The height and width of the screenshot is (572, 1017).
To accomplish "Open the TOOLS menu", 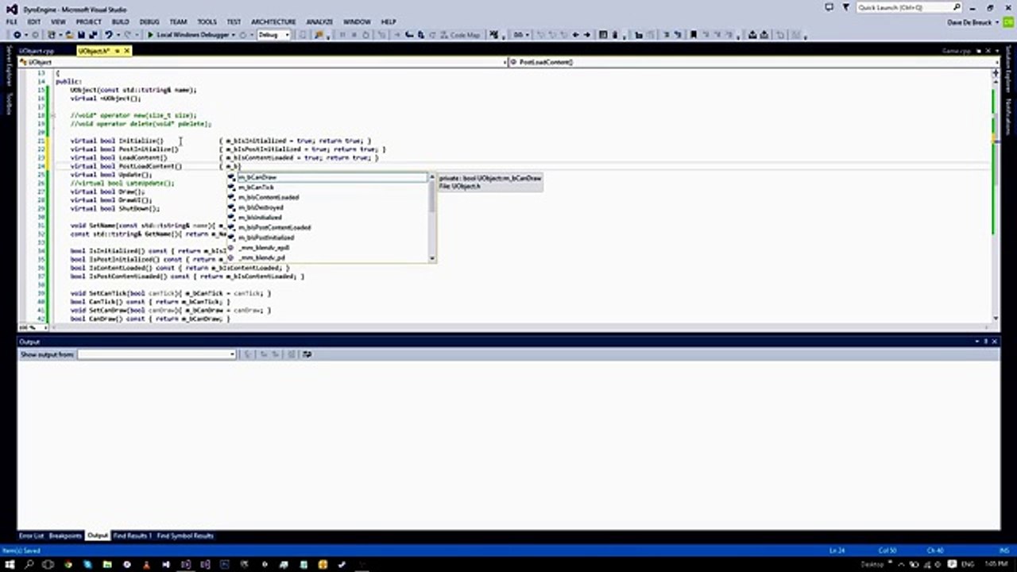I will [x=207, y=22].
